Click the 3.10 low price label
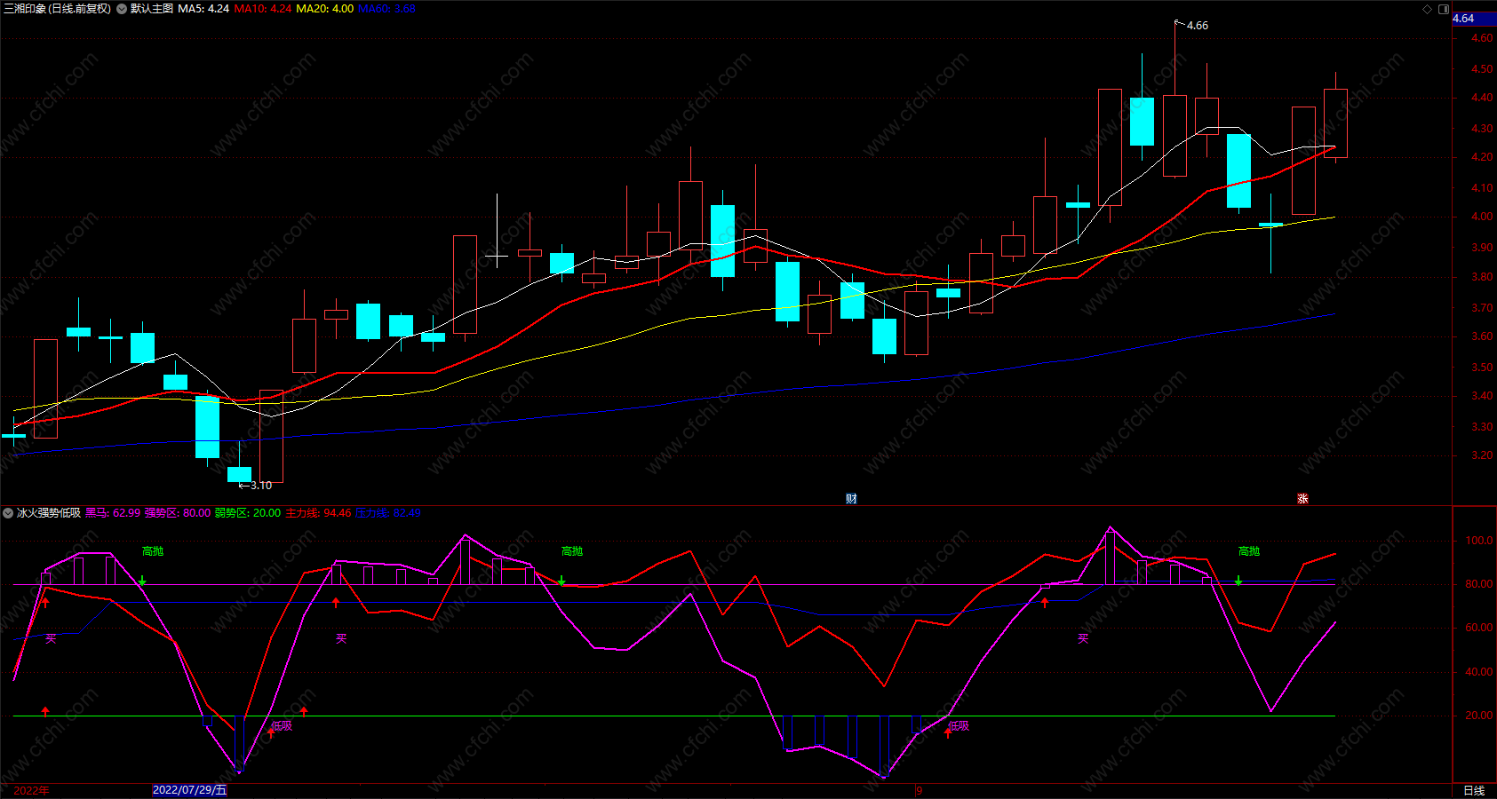 point(261,486)
